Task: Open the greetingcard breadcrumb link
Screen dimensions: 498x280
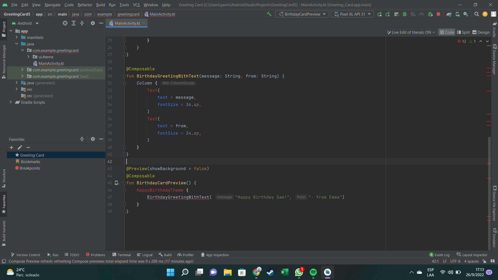Action: [x=128, y=14]
